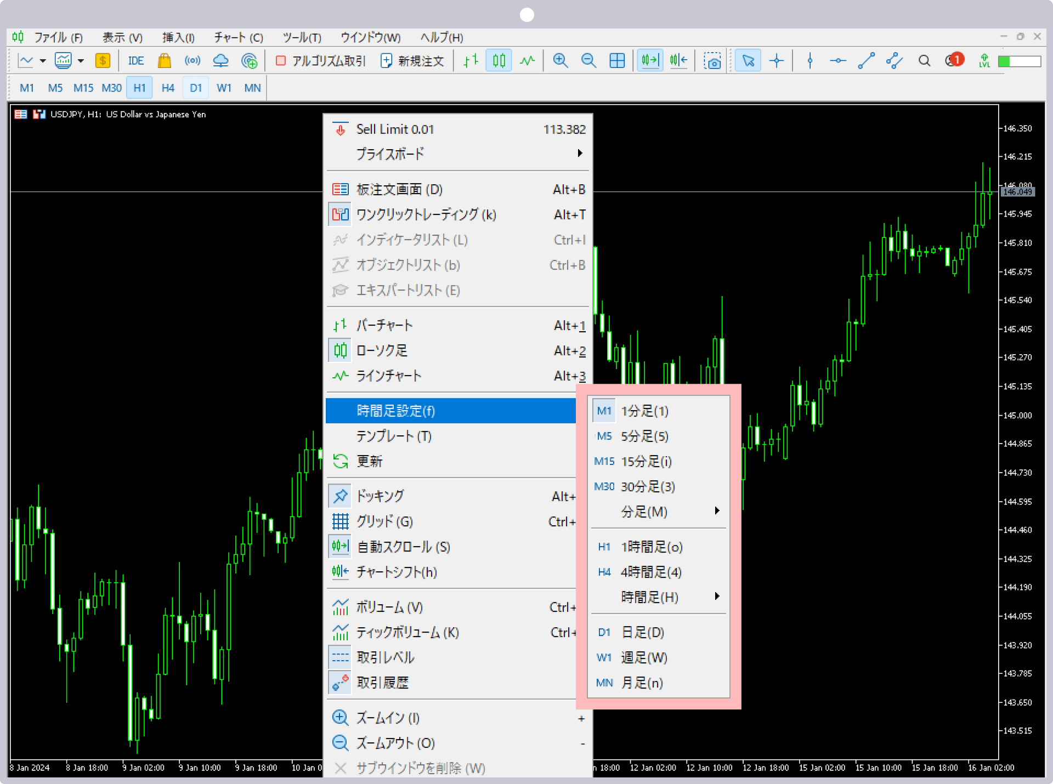This screenshot has width=1053, height=784.
Task: Switch toolbar to line chart
Action: (x=527, y=61)
